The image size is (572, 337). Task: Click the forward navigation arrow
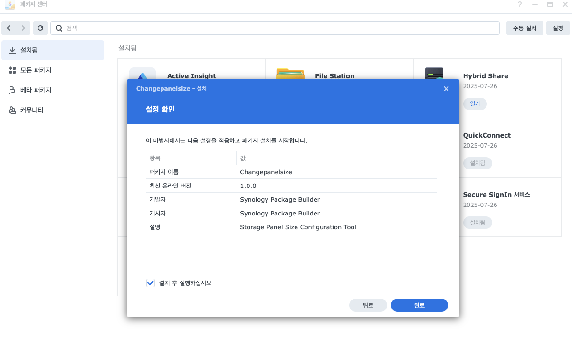[23, 28]
